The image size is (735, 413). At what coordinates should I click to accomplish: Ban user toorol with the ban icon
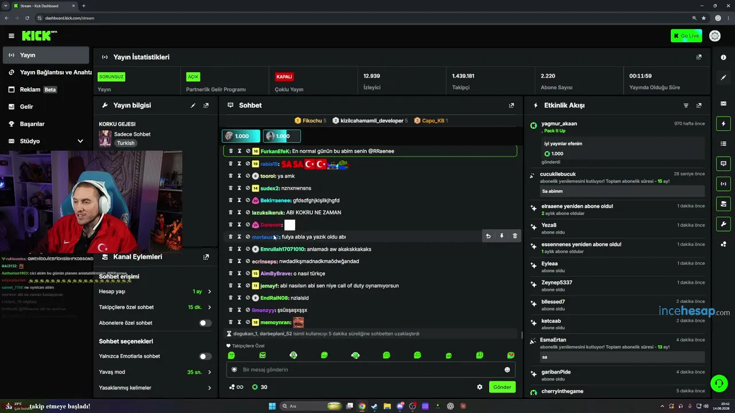248,176
